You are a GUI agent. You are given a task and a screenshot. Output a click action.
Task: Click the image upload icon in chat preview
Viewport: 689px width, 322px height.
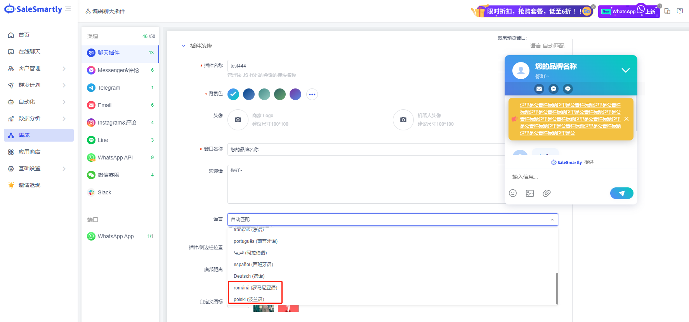pyautogui.click(x=530, y=193)
